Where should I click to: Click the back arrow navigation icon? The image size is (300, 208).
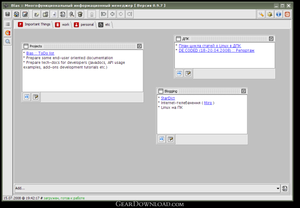pos(112,14)
